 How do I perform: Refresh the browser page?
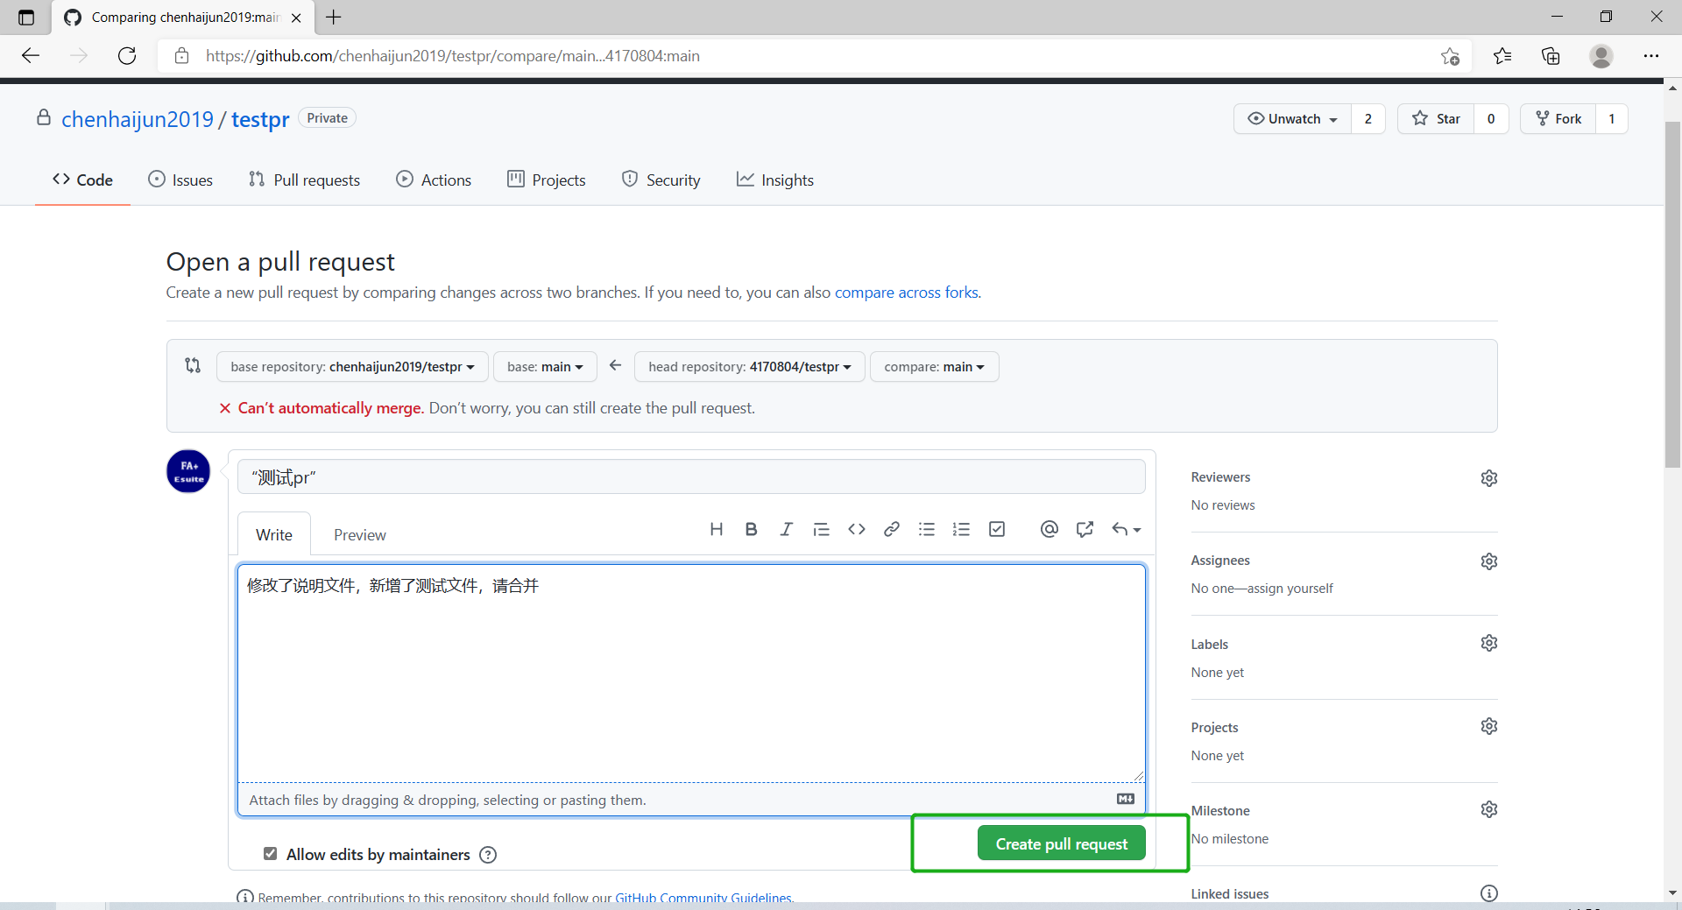pos(127,56)
